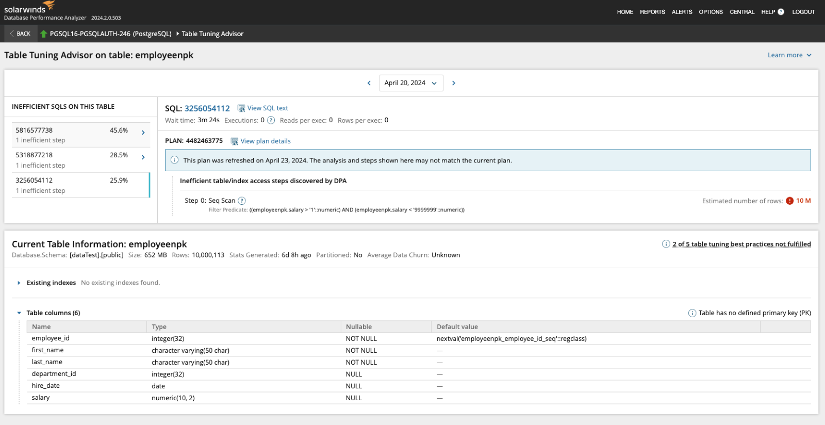Select the first_name column row
Image resolution: width=825 pixels, height=425 pixels.
pyautogui.click(x=419, y=351)
